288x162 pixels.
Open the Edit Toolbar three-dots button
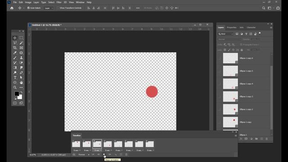[x=21, y=87]
